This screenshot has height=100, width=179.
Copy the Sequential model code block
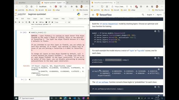[159, 31]
